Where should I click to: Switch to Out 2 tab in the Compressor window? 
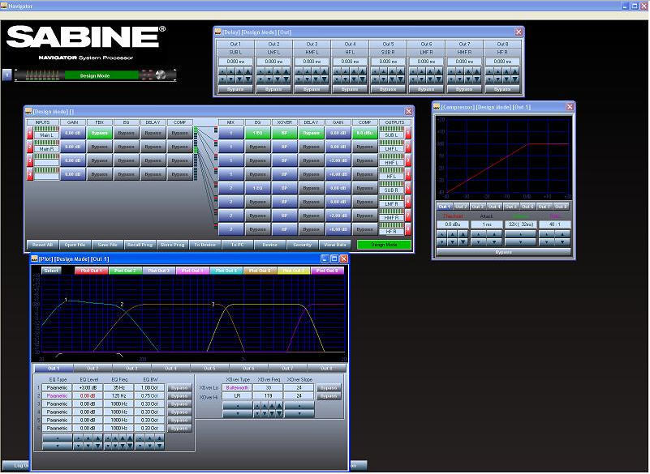click(461, 207)
